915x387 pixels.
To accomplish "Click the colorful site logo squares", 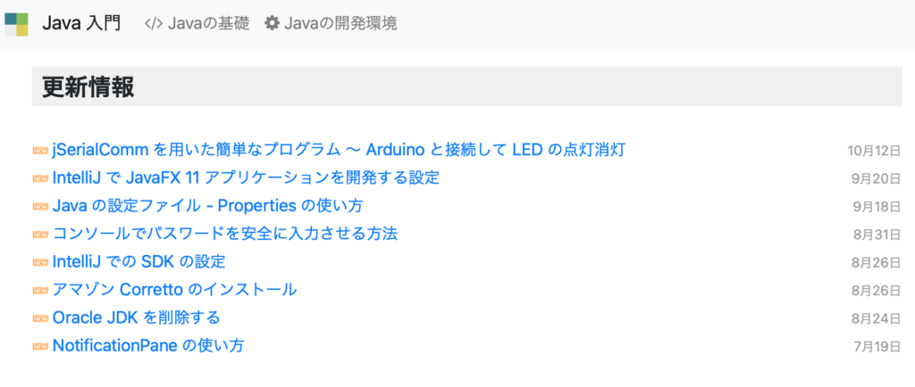I will coord(16,24).
